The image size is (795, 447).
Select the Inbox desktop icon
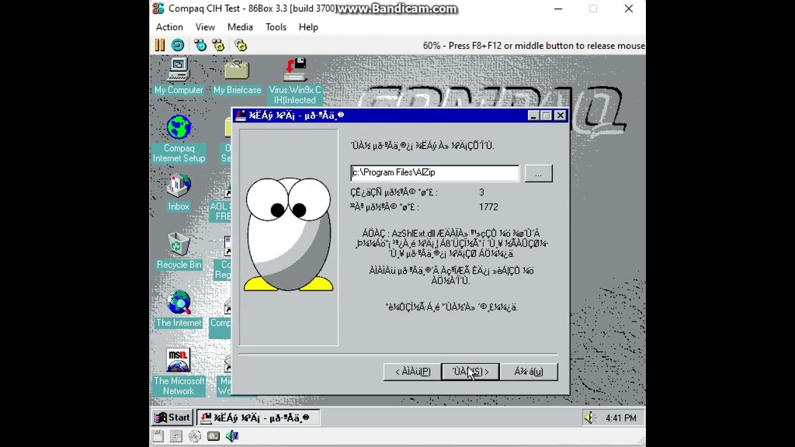coord(179,192)
